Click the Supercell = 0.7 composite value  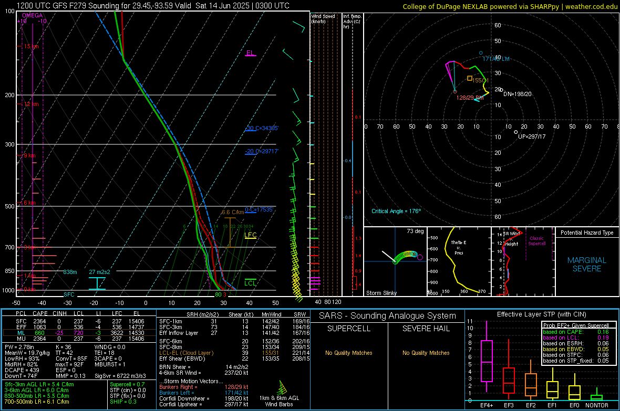point(127,384)
